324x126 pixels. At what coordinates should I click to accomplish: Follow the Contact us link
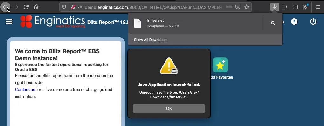(25, 90)
